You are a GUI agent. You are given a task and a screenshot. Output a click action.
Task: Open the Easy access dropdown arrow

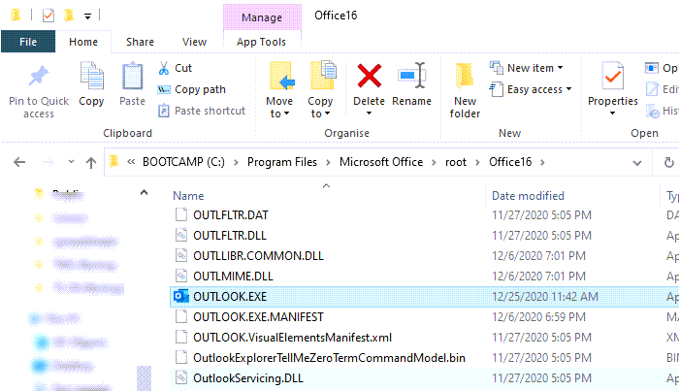(568, 89)
